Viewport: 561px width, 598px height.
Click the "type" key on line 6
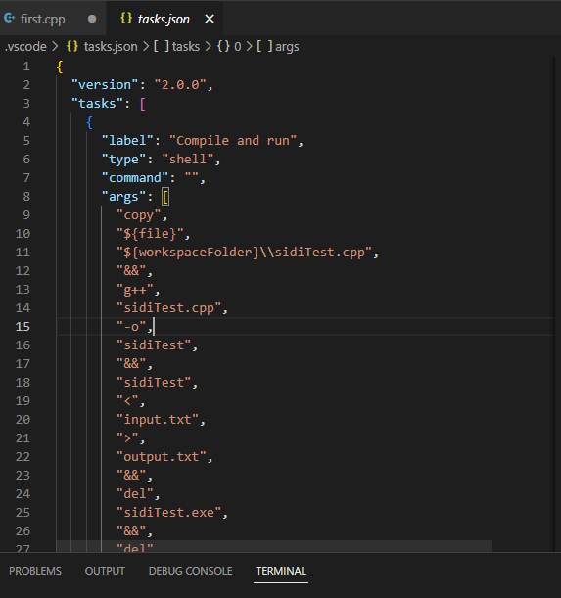pos(123,160)
